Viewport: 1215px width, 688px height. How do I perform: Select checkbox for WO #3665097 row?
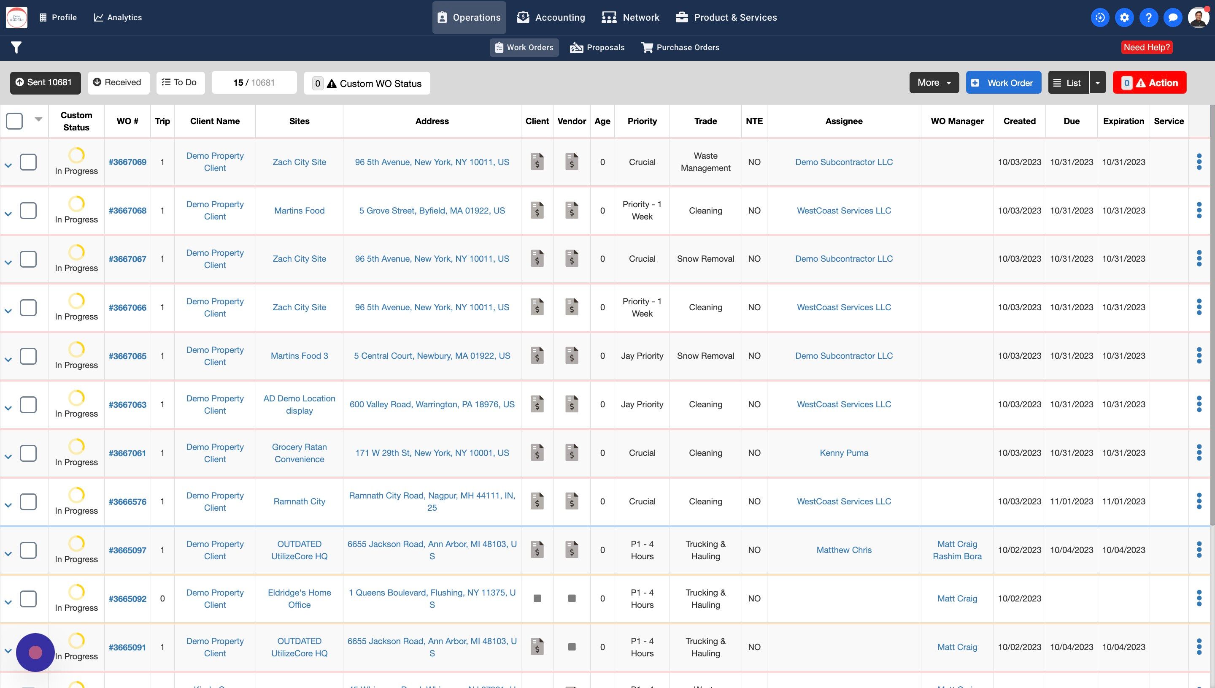coord(28,550)
